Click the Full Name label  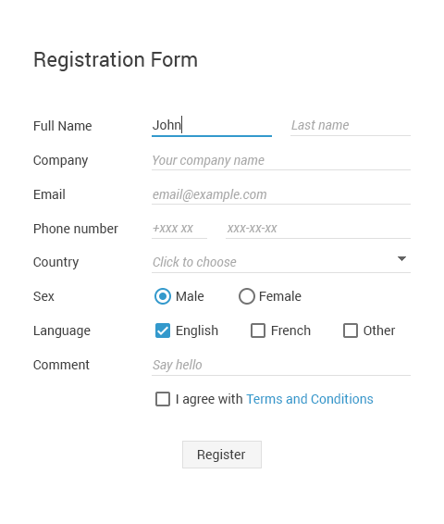(62, 126)
